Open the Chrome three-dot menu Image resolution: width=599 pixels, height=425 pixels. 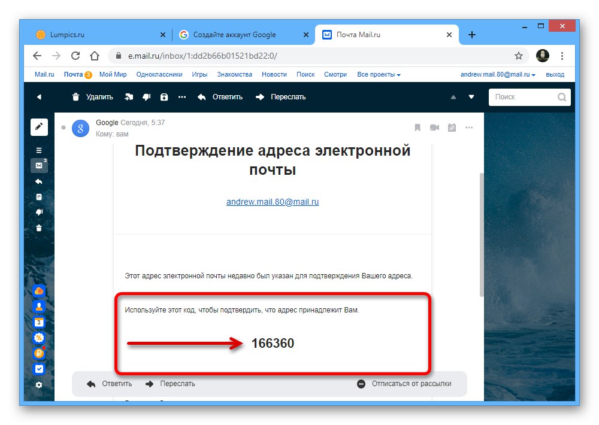562,56
